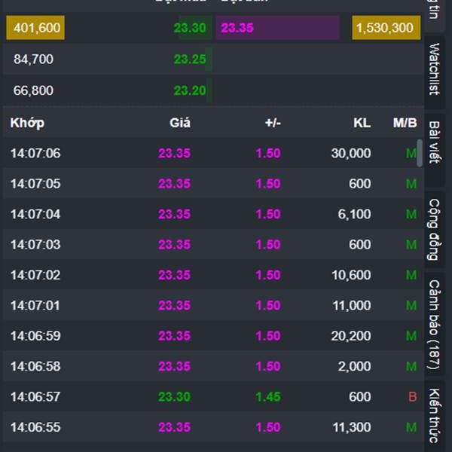Click the M marker in the 14:06:55 row
Viewport: 452px width, 452px height.
tap(411, 427)
